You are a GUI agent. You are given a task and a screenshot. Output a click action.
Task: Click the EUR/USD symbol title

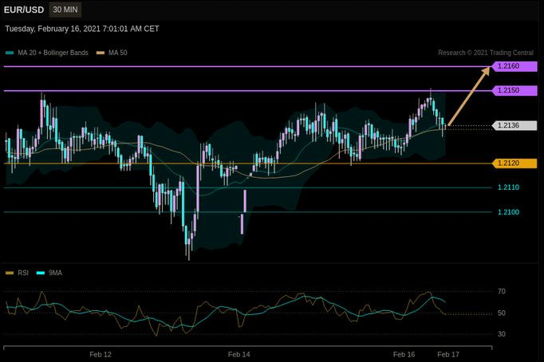[x=24, y=10]
